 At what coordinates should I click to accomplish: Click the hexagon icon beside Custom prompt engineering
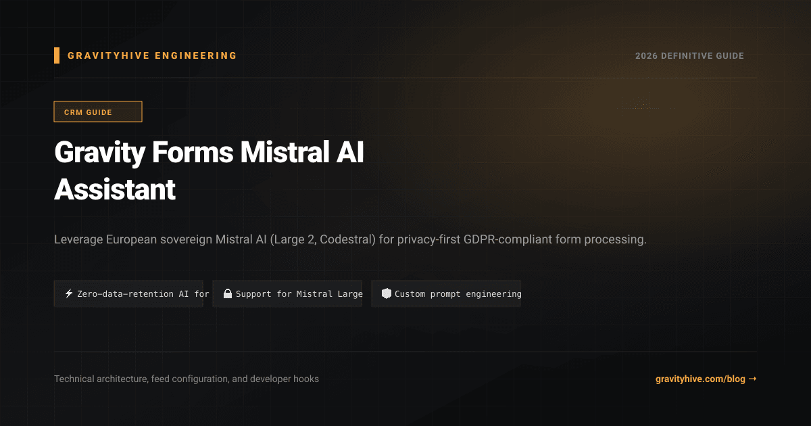(387, 293)
